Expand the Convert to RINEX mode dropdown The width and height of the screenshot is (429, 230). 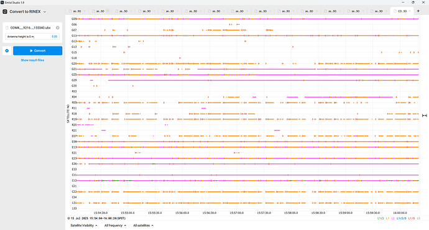pyautogui.click(x=45, y=12)
